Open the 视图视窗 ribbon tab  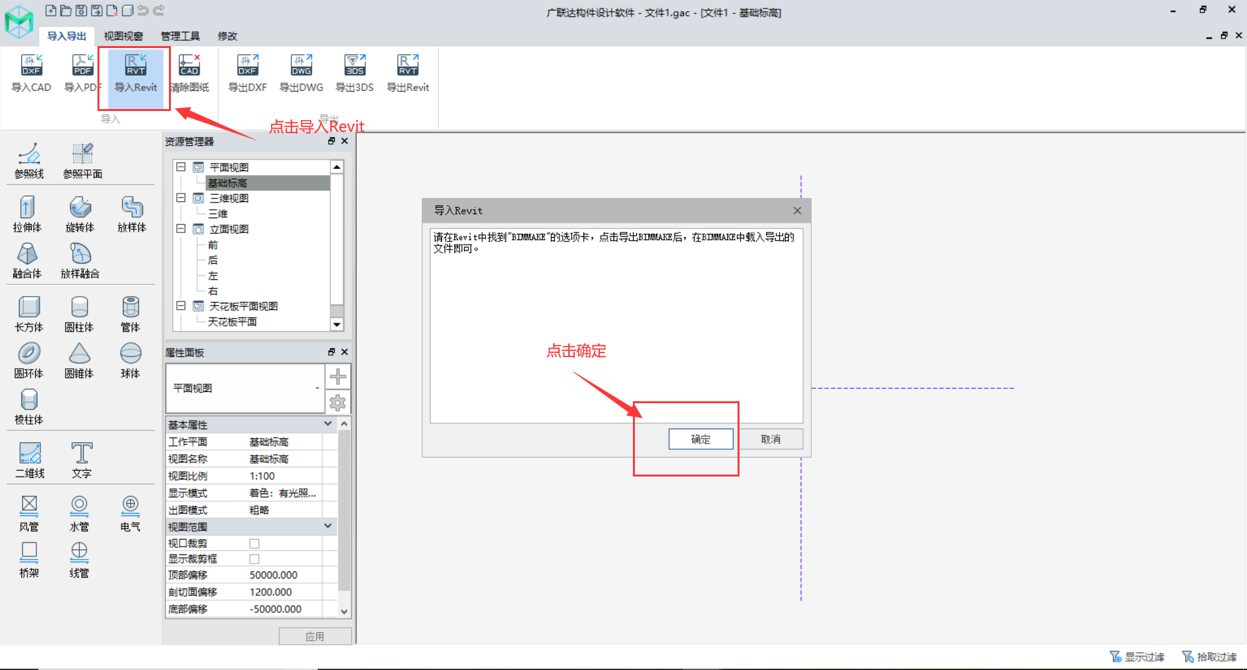[123, 36]
